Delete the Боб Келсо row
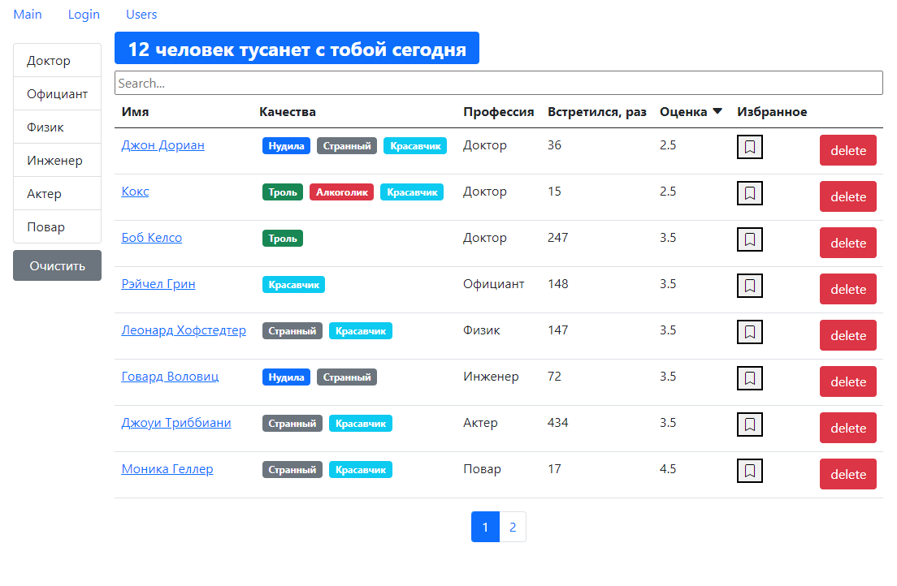The width and height of the screenshot is (897, 586). (847, 243)
